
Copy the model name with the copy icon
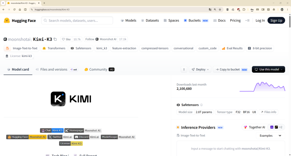point(55,39)
